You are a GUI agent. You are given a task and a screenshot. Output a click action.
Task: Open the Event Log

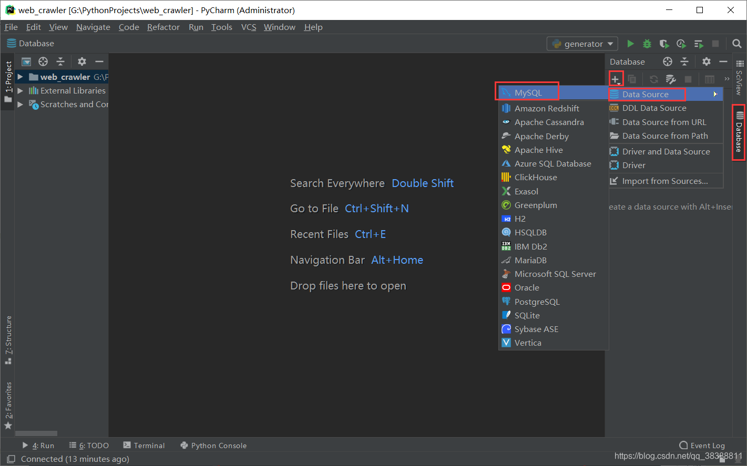click(x=702, y=446)
